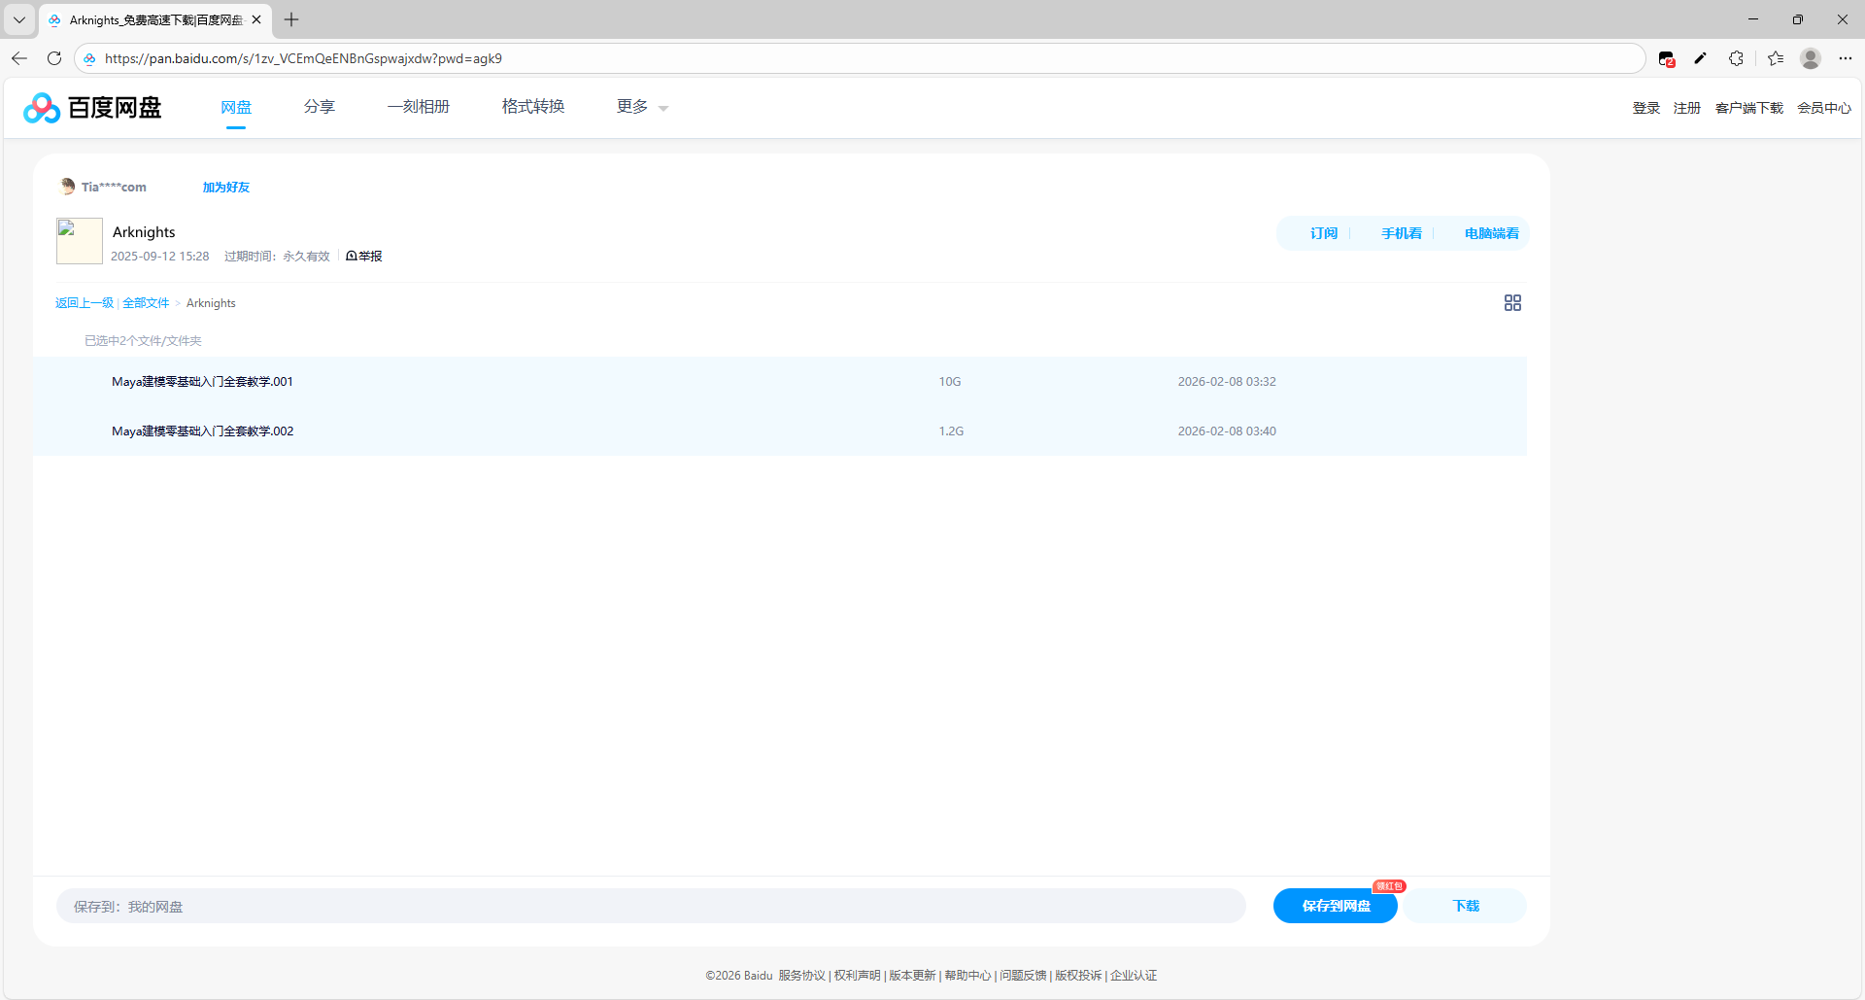Viewport: 1865px width, 1000px height.
Task: Open the browser favorites star icon
Action: click(x=1776, y=58)
